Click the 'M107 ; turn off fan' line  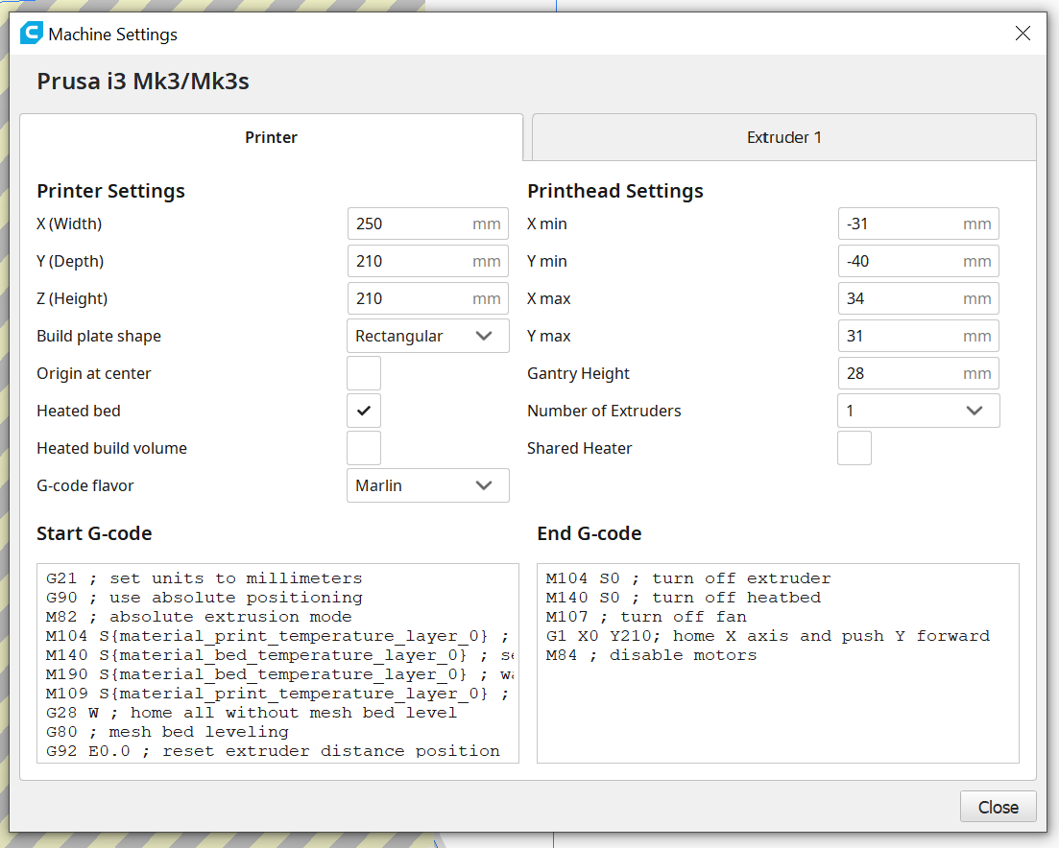[x=645, y=617]
